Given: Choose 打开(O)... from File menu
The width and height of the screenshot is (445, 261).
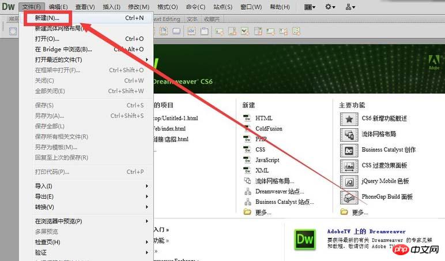Looking at the screenshot, I should tap(86, 39).
